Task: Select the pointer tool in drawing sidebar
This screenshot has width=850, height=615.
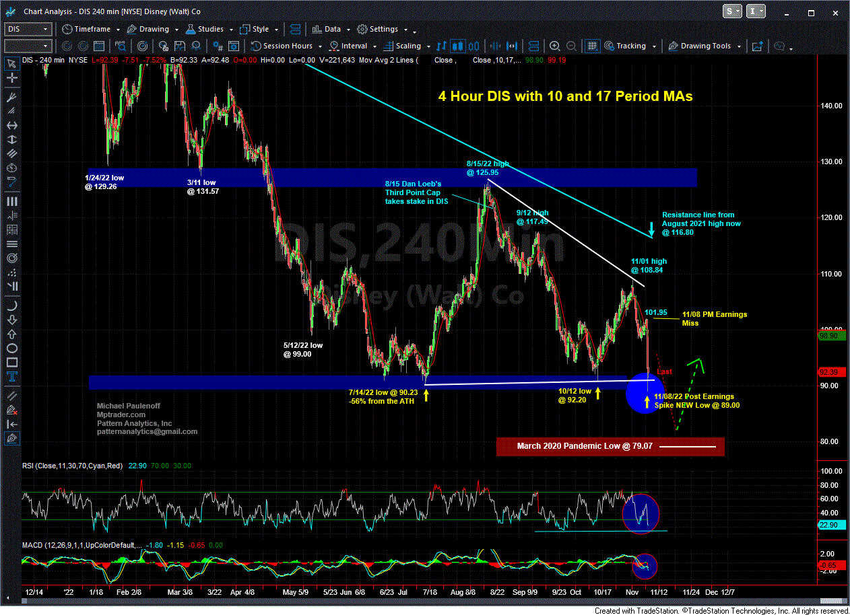Action: pyautogui.click(x=12, y=64)
